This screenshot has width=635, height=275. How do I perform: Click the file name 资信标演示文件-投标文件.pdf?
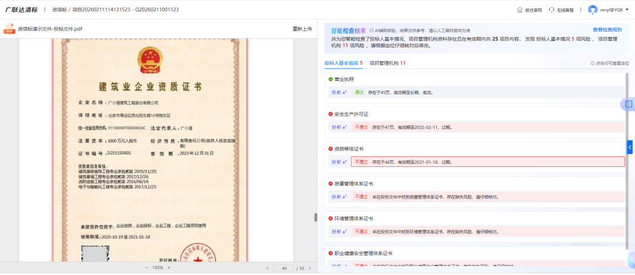click(x=50, y=29)
